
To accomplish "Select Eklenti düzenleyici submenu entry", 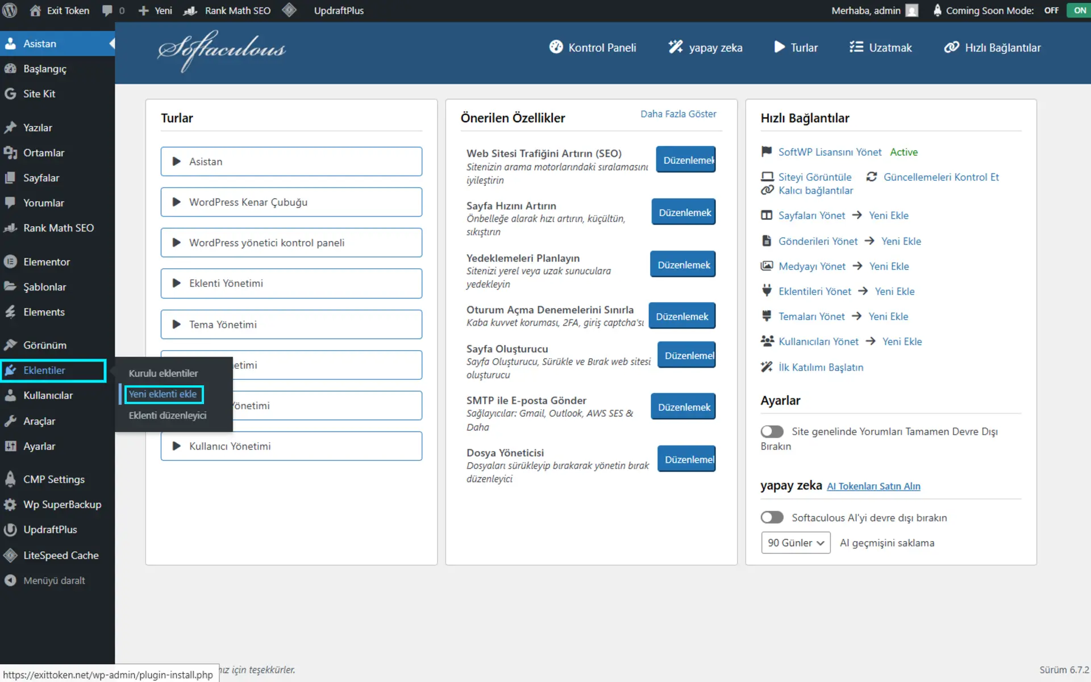I will coord(167,415).
